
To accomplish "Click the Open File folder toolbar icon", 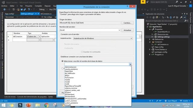I will (18, 9).
